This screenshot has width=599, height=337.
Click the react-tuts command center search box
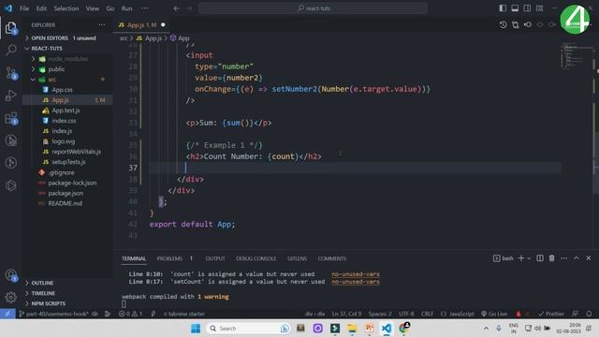[313, 8]
